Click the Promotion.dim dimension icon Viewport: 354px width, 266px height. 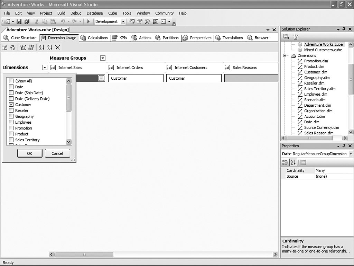click(x=300, y=61)
